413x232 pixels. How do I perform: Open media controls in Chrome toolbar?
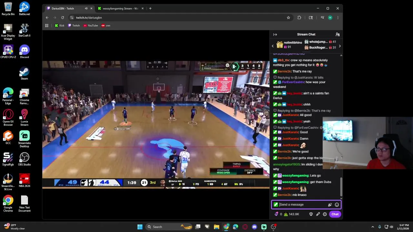click(x=322, y=18)
